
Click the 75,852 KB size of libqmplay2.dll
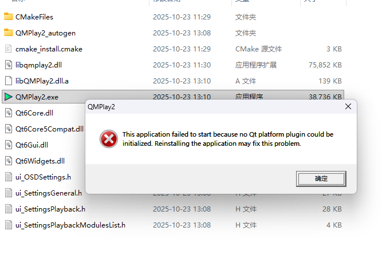click(325, 65)
